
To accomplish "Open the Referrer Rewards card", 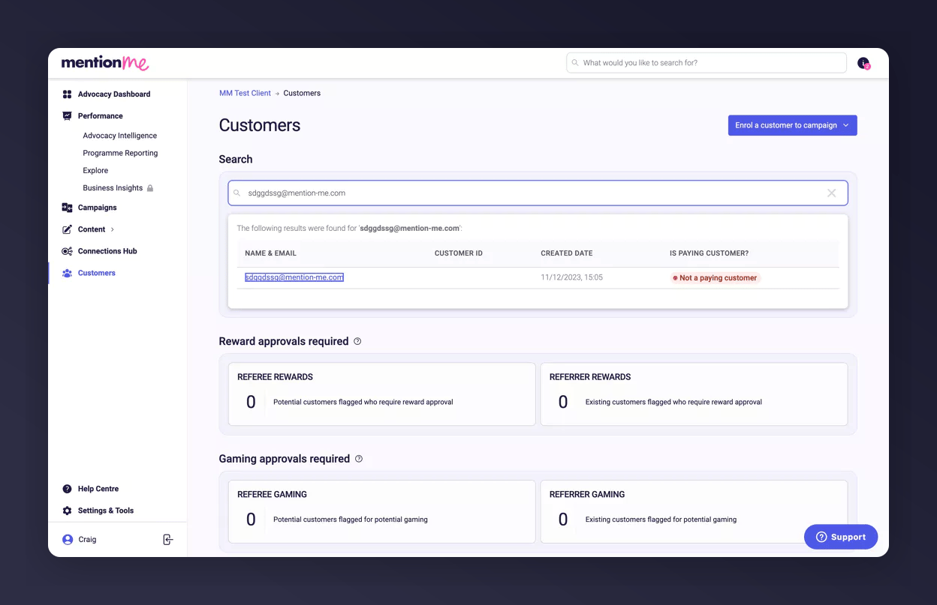I will click(694, 394).
